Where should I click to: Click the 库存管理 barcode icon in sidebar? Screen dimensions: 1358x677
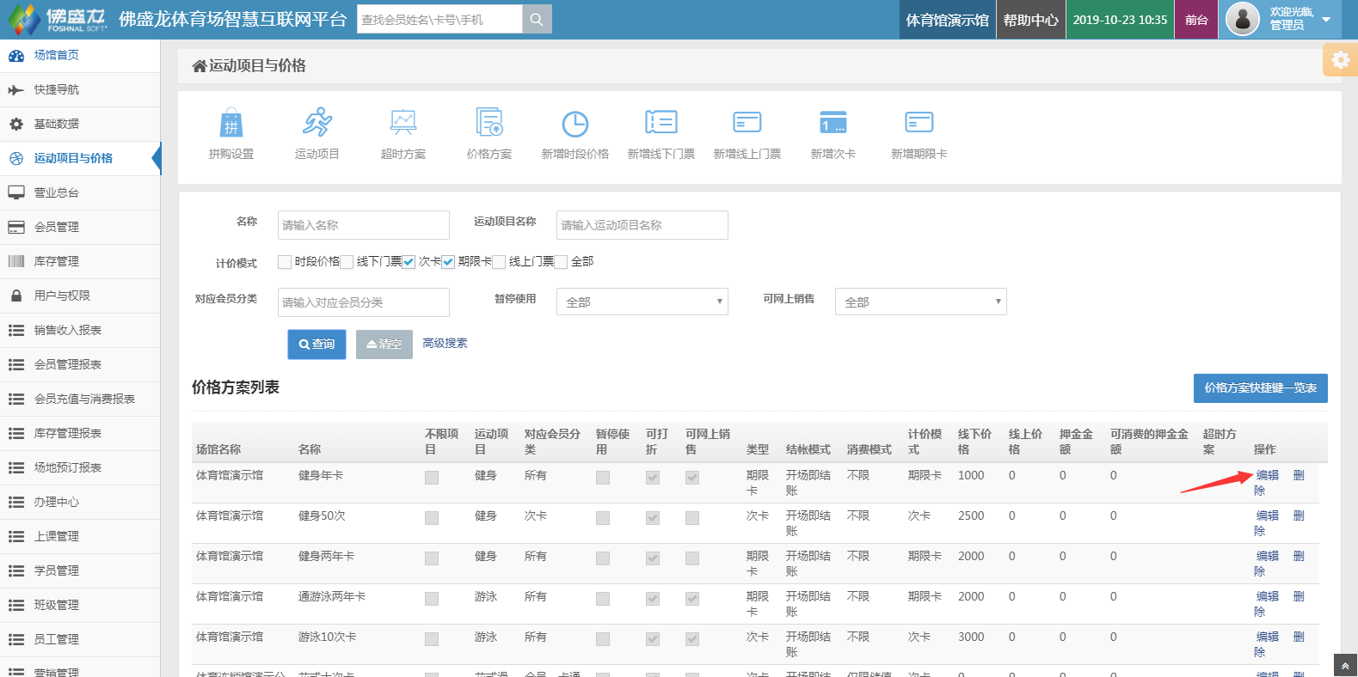click(x=16, y=261)
